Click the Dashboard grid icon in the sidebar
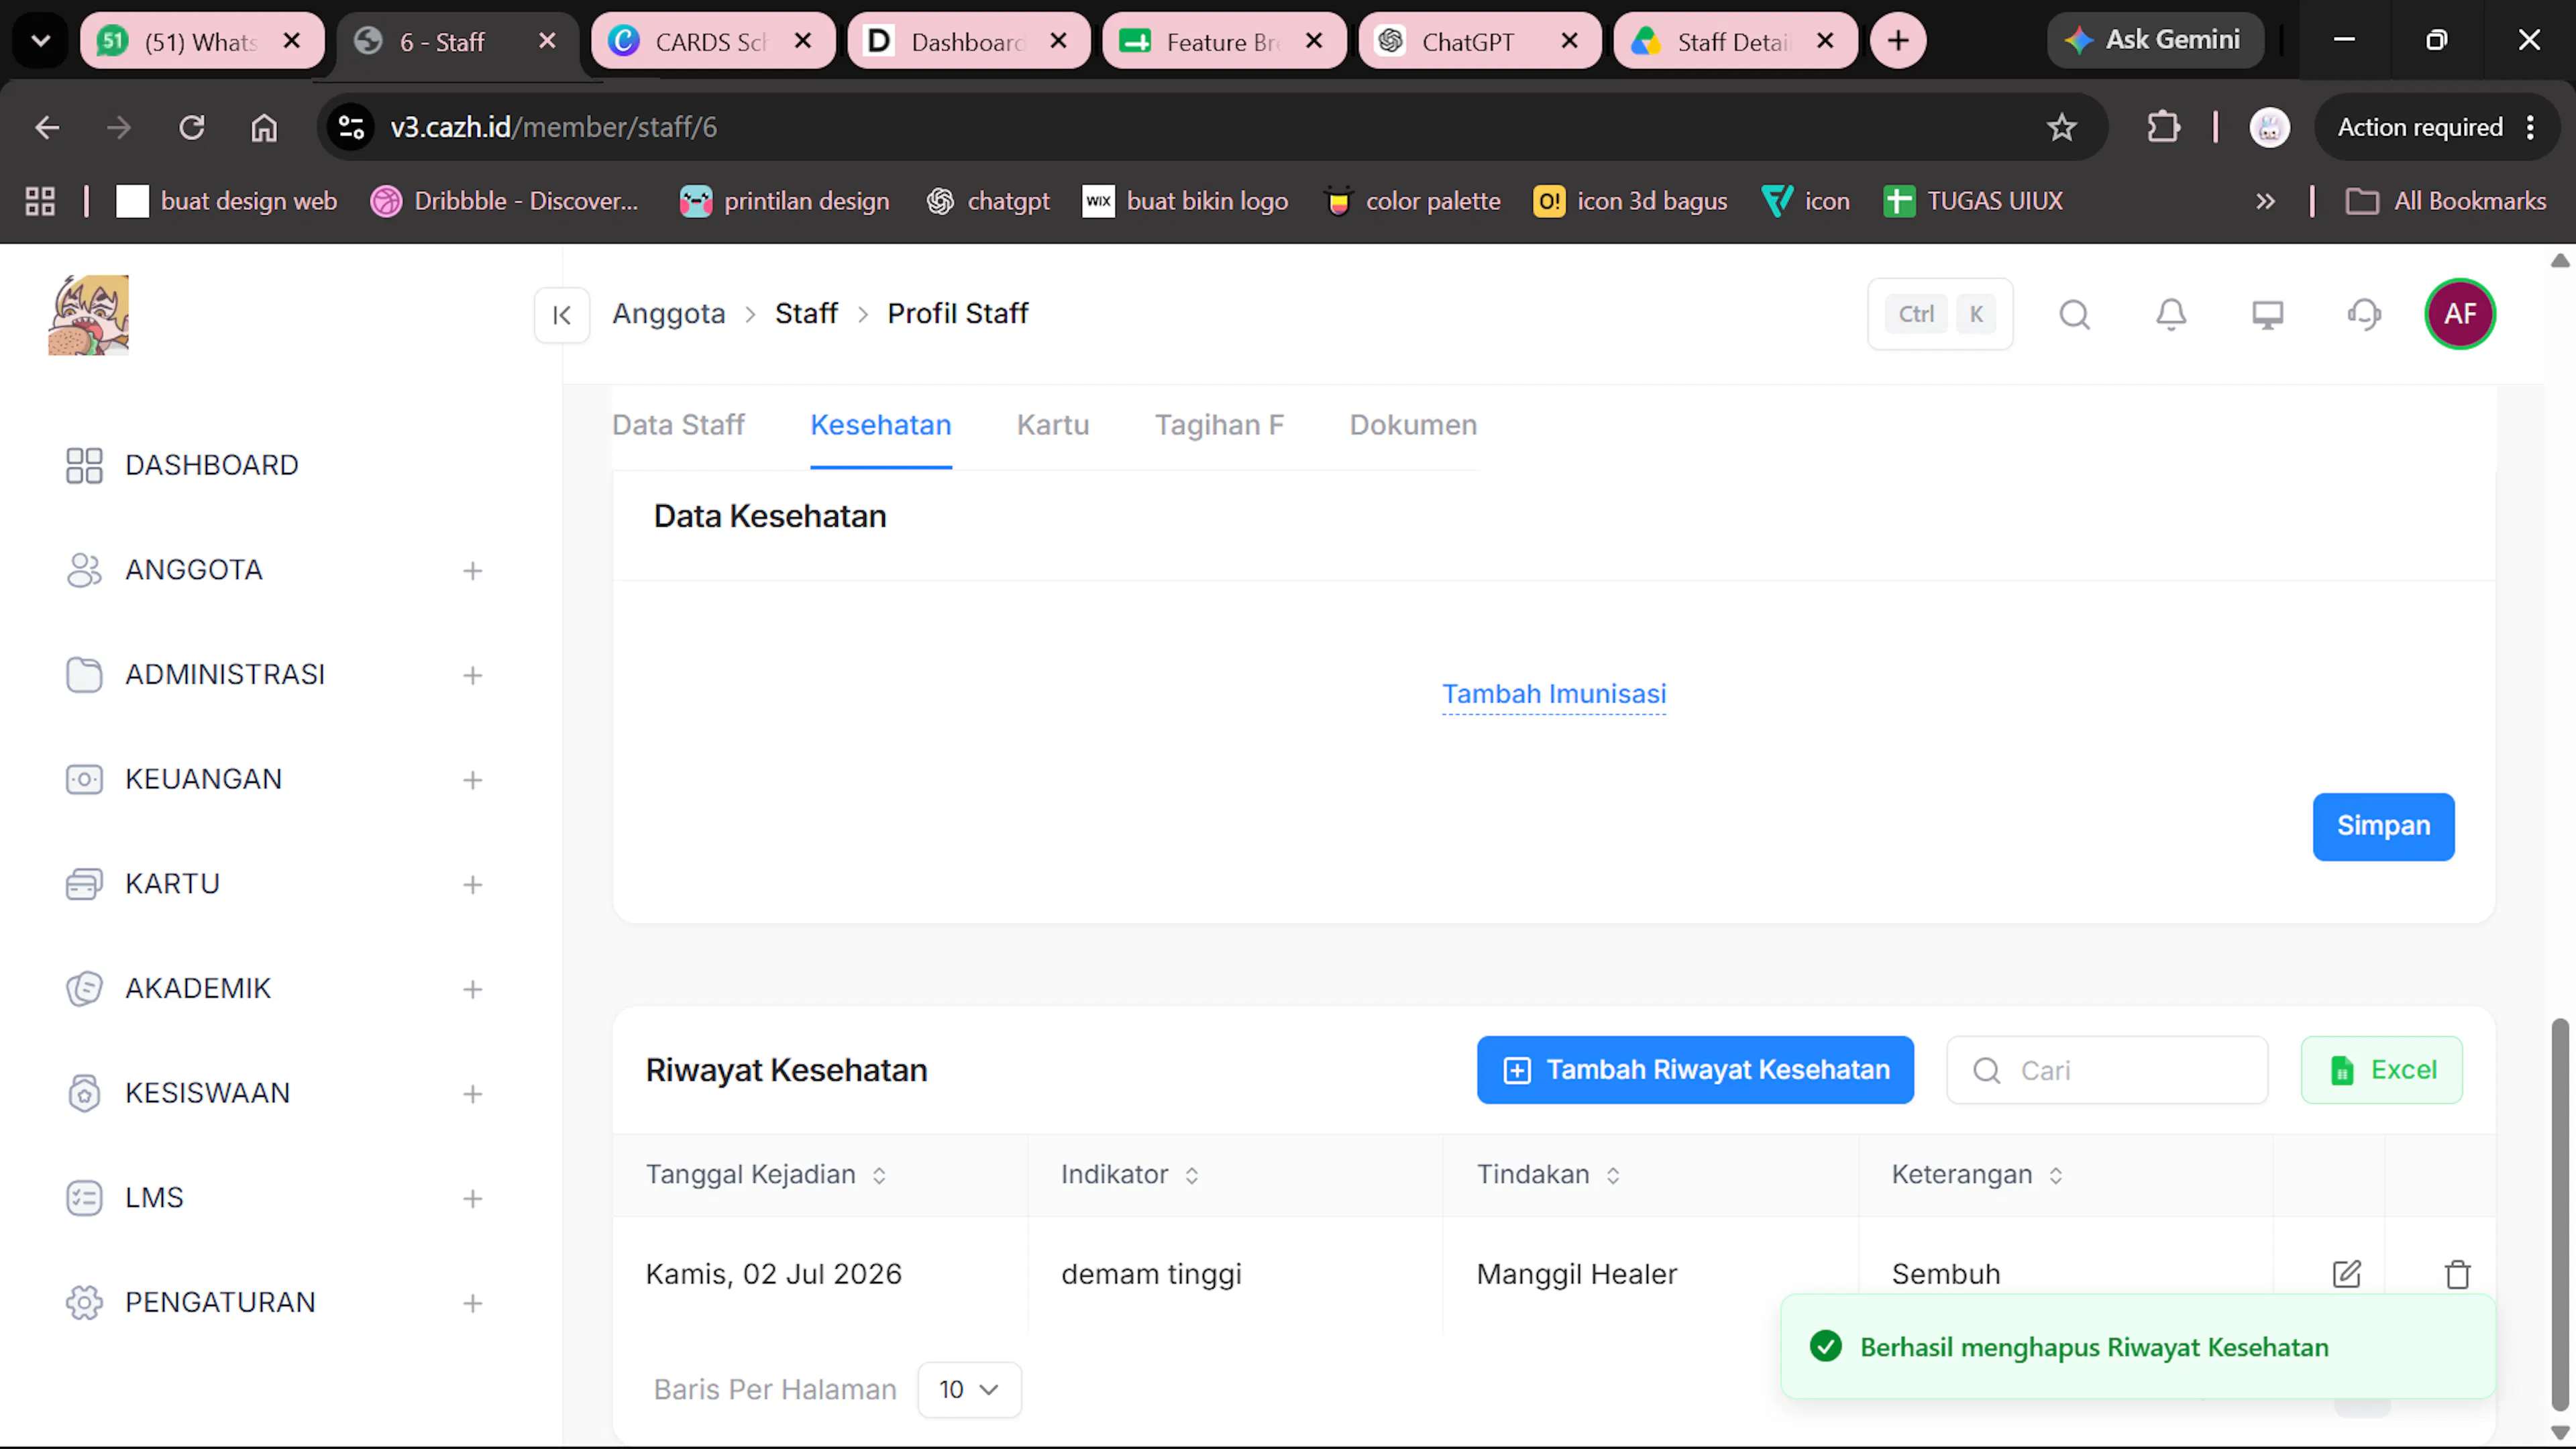Image resolution: width=2576 pixels, height=1449 pixels. point(84,465)
